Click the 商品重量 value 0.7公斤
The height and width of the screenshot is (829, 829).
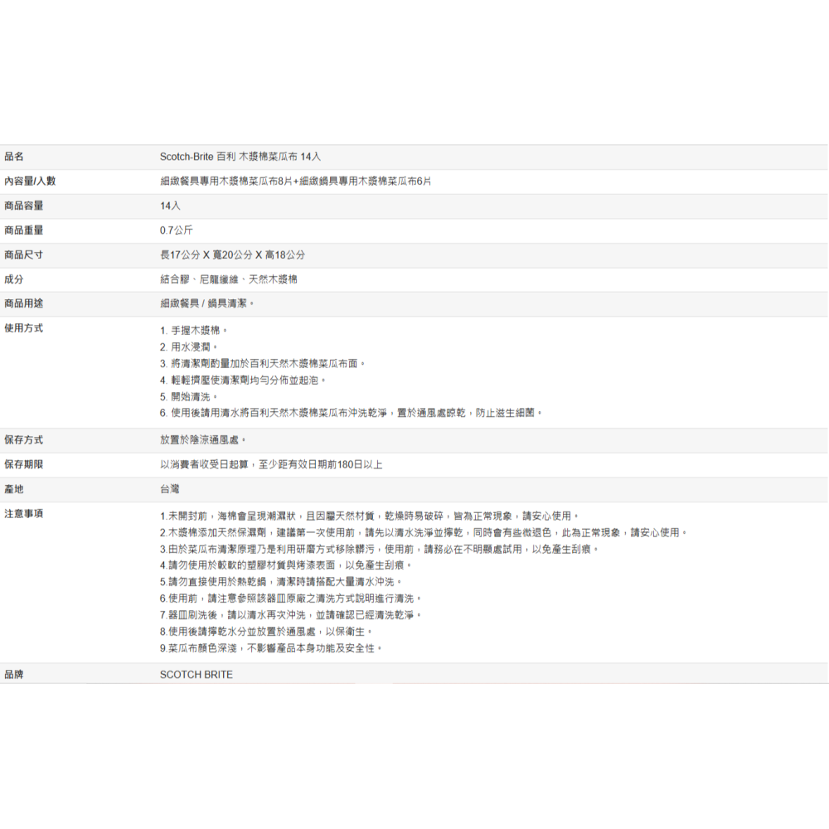point(177,230)
